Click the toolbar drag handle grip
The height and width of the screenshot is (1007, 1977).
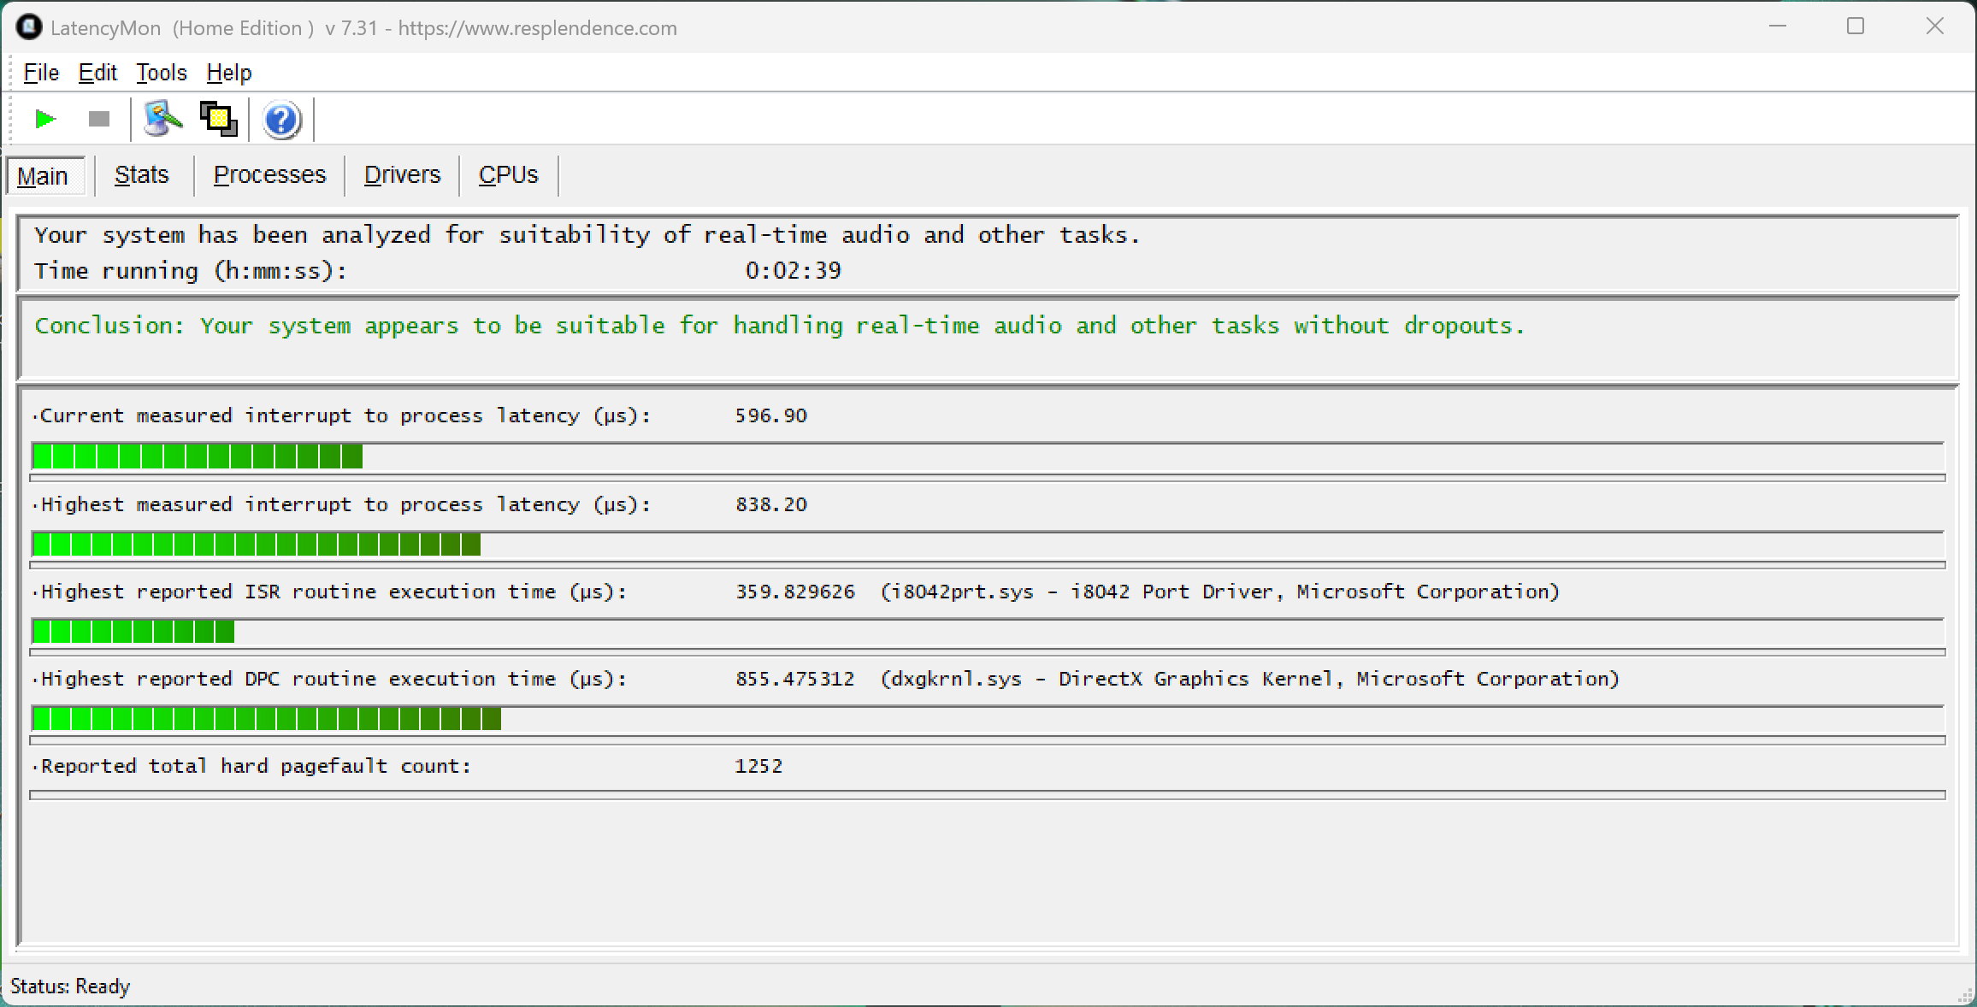(x=10, y=119)
